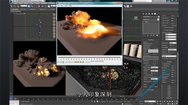Viewport: 188px width, 105px height.
Task: Open the Object voxels dropdown
Action: [x=154, y=68]
